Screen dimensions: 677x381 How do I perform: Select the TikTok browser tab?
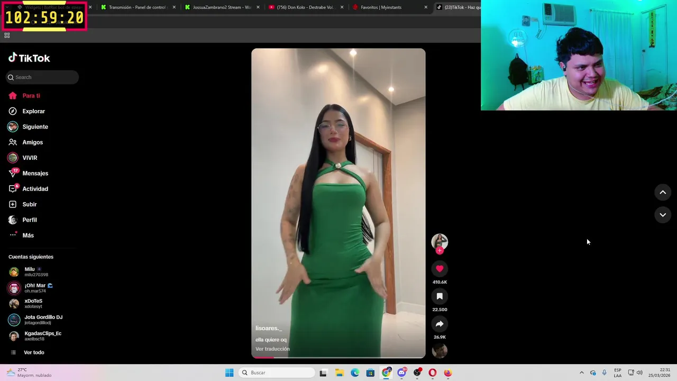click(x=458, y=7)
